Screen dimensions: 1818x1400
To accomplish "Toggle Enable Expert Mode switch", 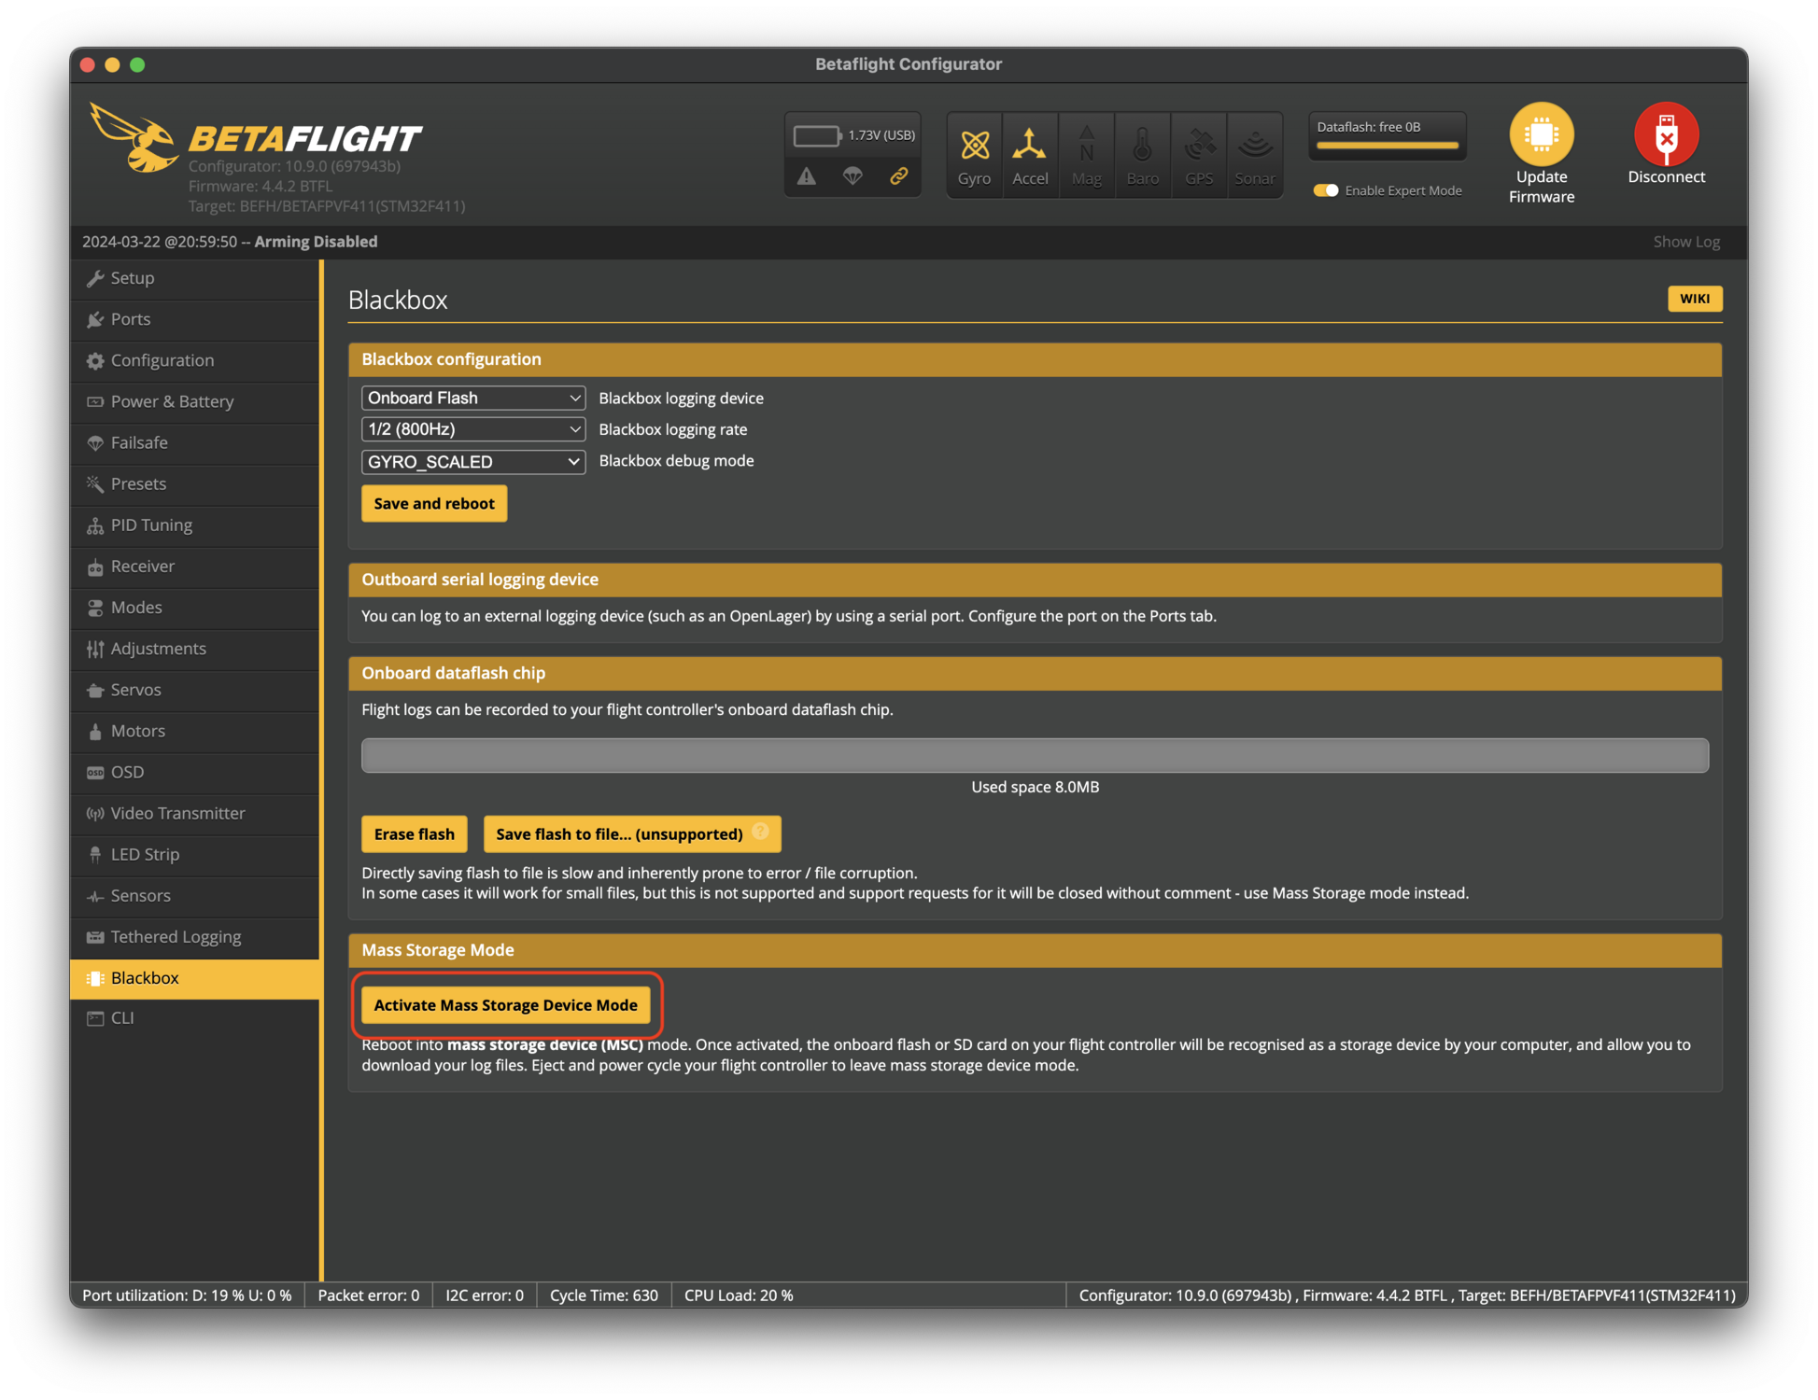I will 1326,190.
